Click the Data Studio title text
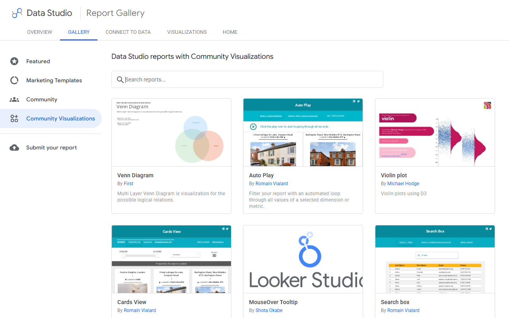 [x=49, y=13]
